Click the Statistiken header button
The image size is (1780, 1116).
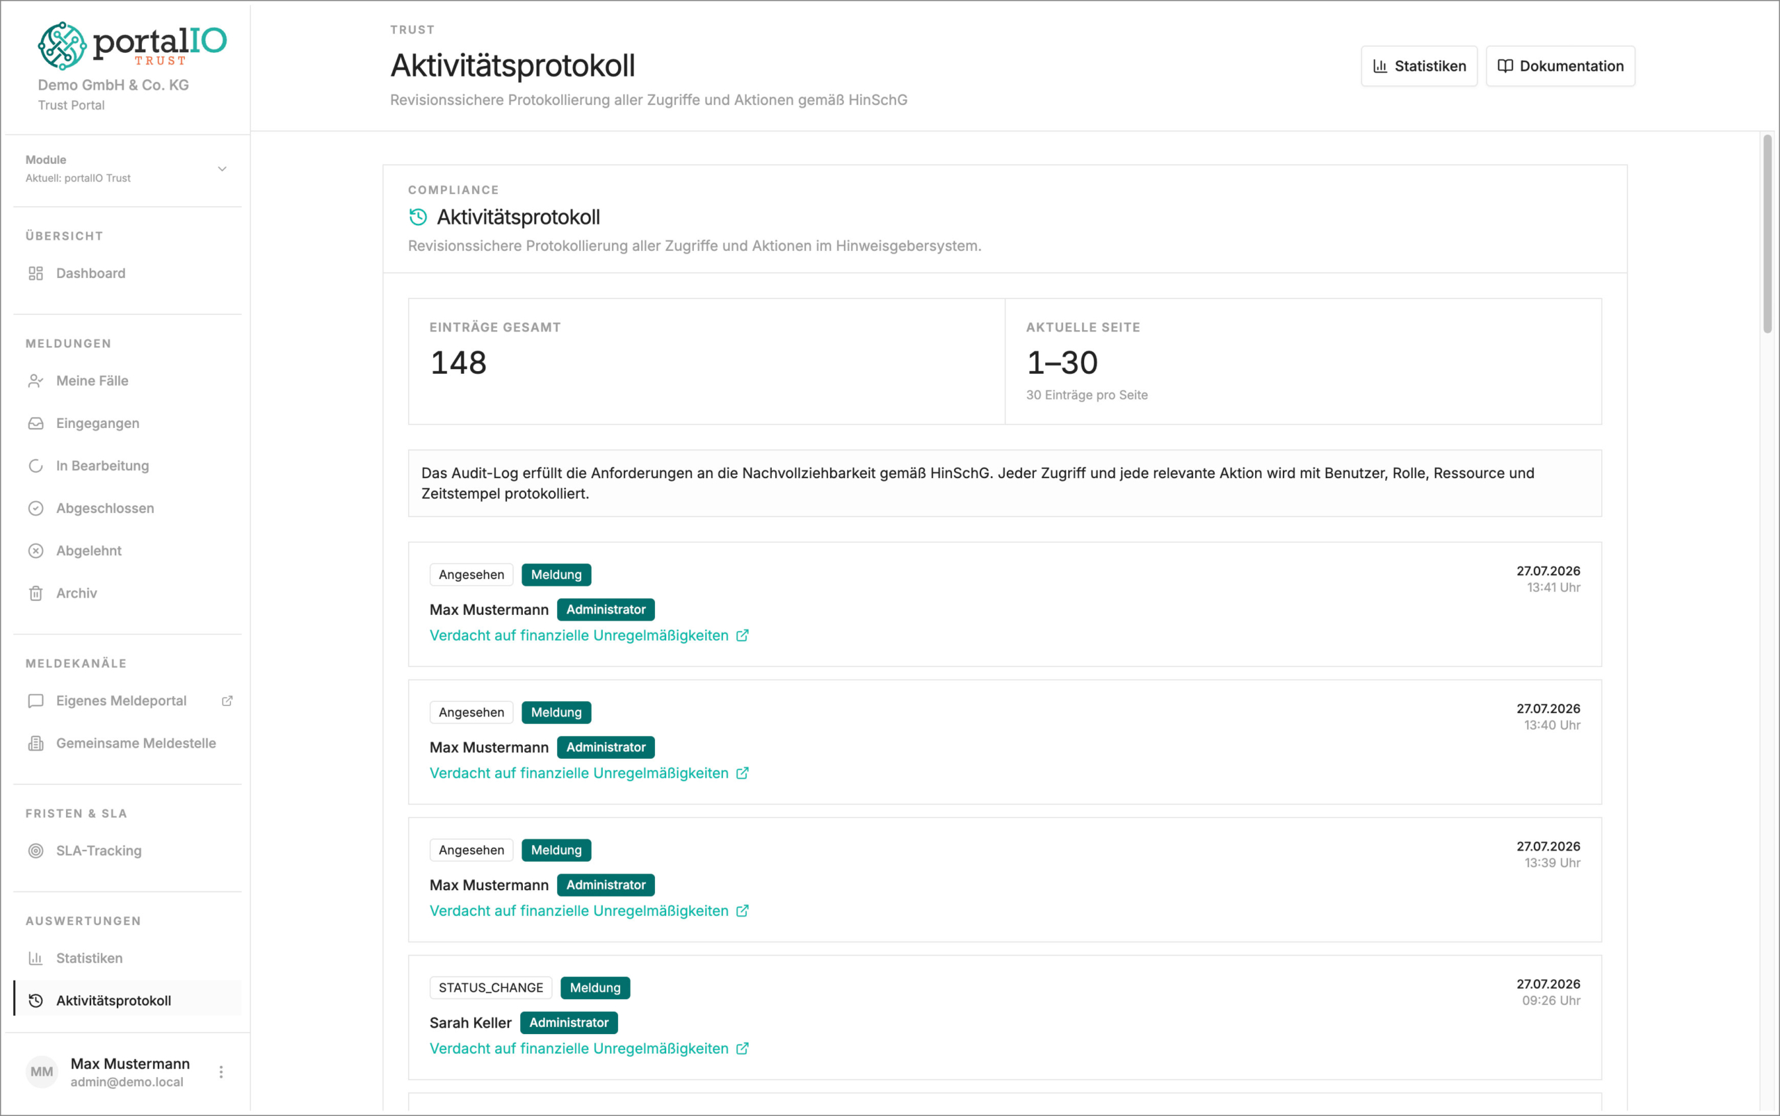point(1419,66)
